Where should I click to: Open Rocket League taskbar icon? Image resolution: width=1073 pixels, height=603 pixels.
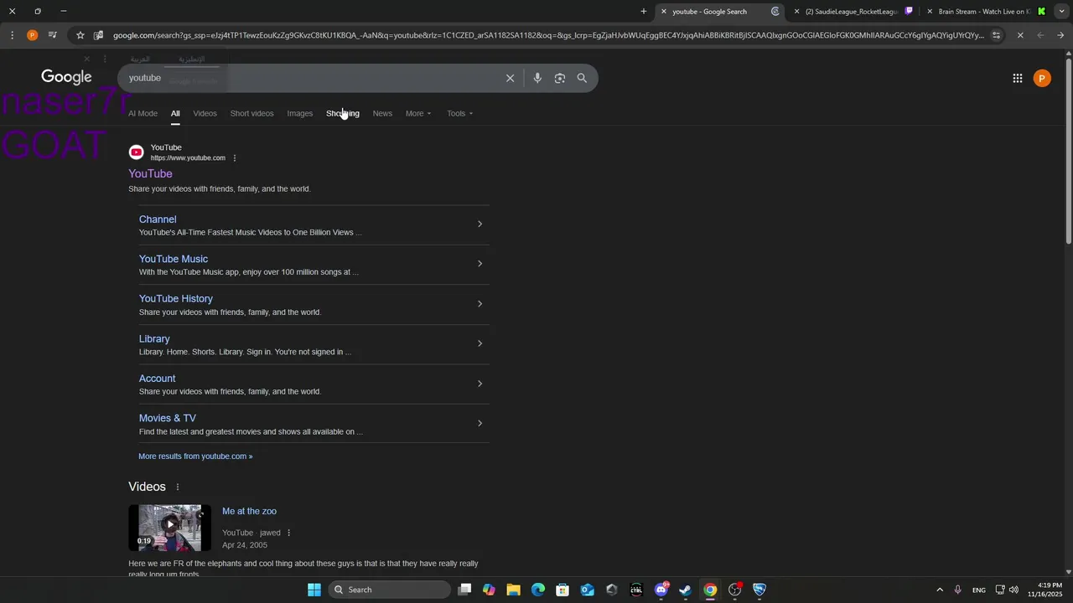click(759, 590)
